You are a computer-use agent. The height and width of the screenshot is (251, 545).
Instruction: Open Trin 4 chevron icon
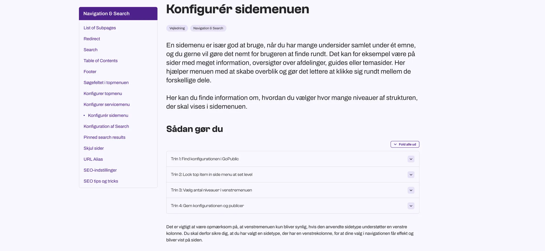coord(411,206)
